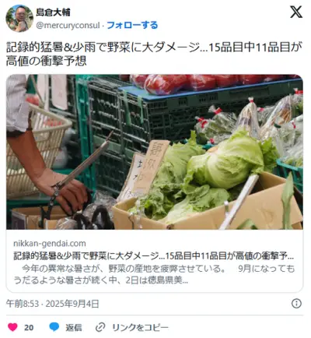Open the @mercuryconsul handle link

68,26
